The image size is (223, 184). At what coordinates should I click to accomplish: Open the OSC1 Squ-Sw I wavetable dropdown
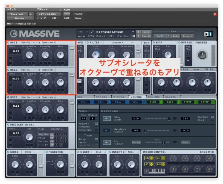(27, 42)
